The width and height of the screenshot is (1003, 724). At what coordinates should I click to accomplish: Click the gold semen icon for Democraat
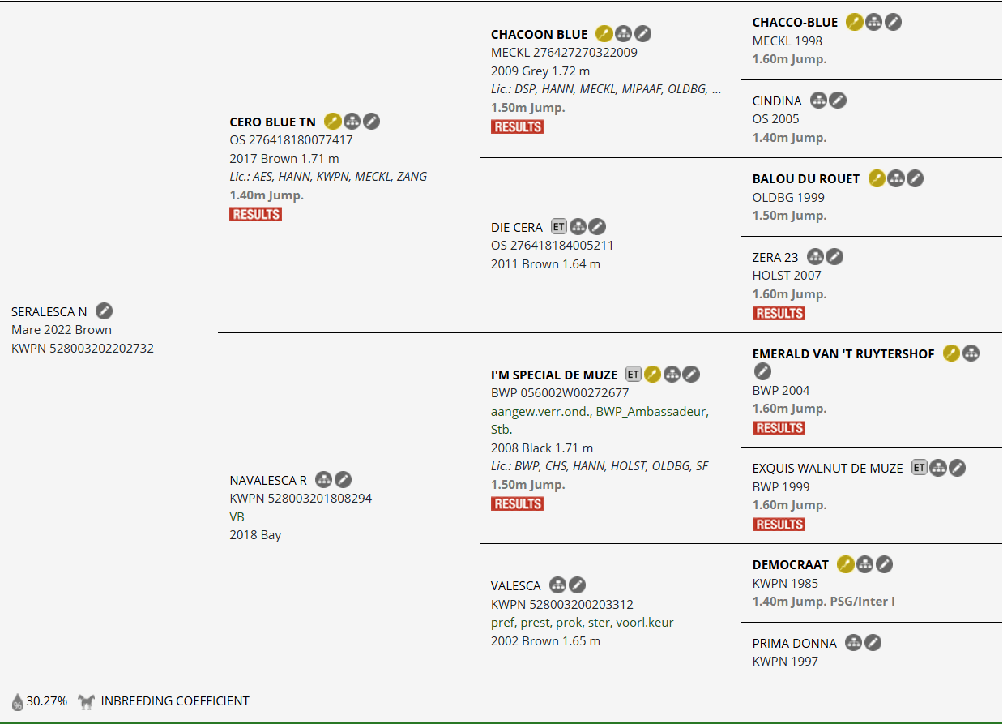845,564
